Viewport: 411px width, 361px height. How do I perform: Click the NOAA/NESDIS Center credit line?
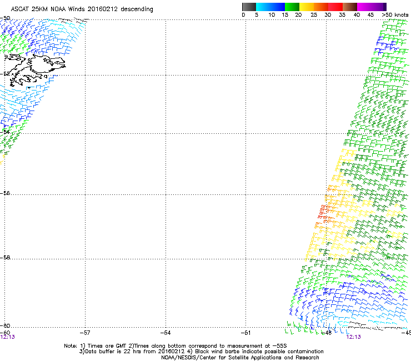click(240, 358)
